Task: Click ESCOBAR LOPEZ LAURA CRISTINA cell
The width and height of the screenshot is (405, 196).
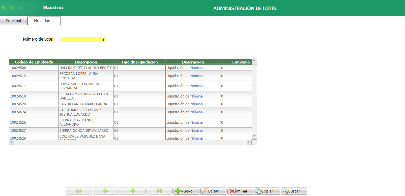Action: (x=86, y=76)
